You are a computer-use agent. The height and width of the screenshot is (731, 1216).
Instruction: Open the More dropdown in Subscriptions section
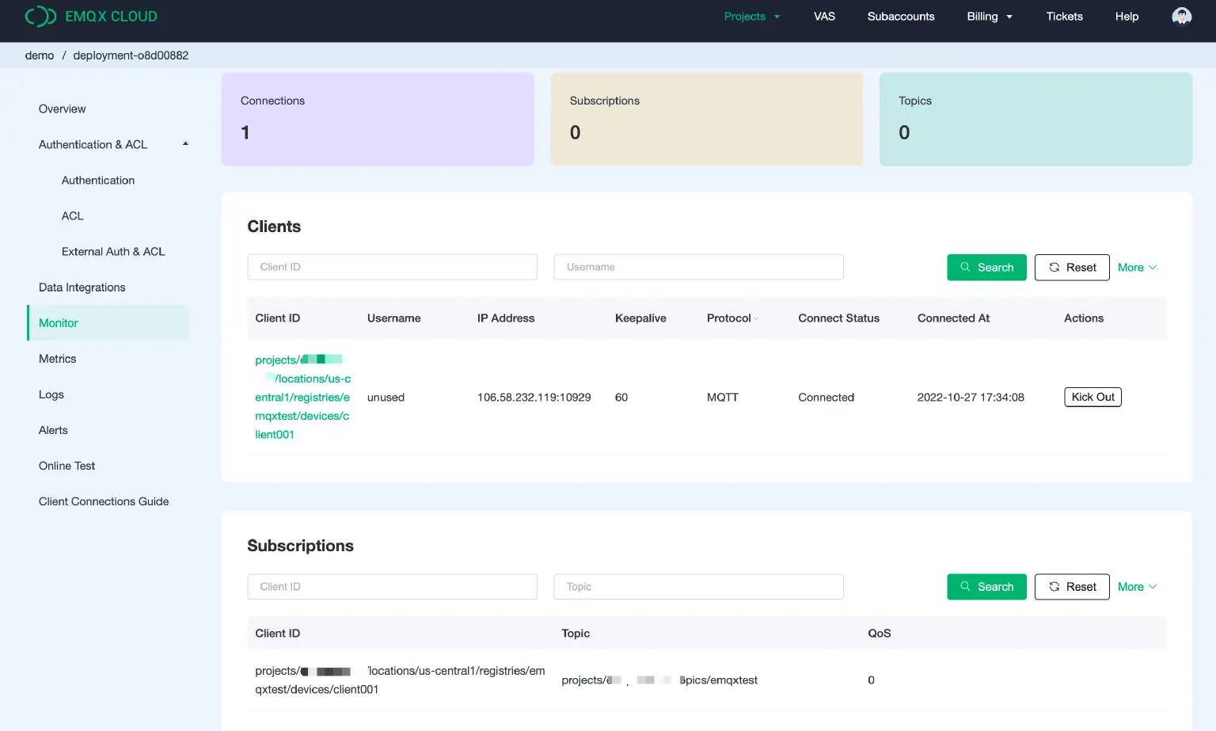tap(1136, 586)
